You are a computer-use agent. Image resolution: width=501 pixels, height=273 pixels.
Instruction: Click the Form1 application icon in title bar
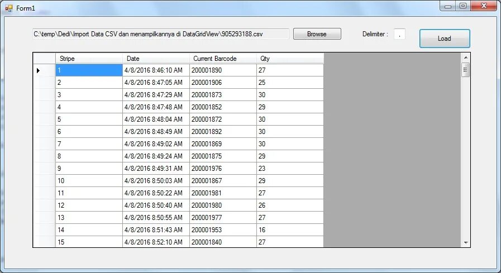(x=8, y=8)
